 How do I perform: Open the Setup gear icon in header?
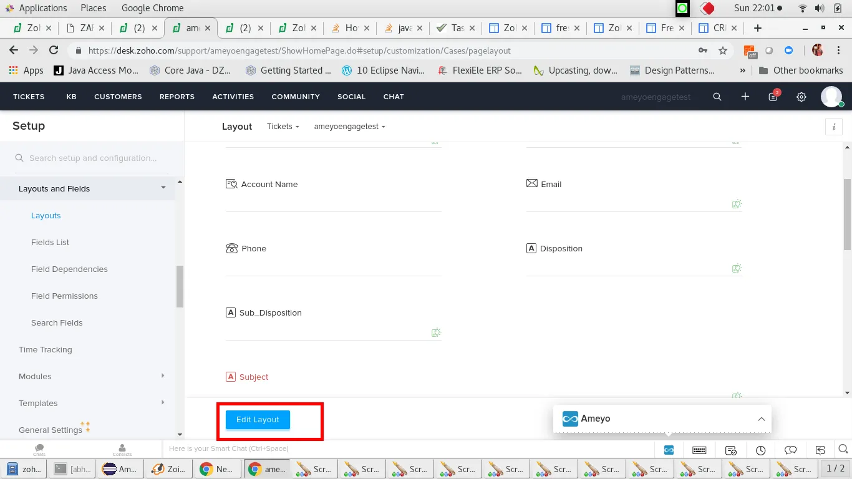pyautogui.click(x=801, y=97)
